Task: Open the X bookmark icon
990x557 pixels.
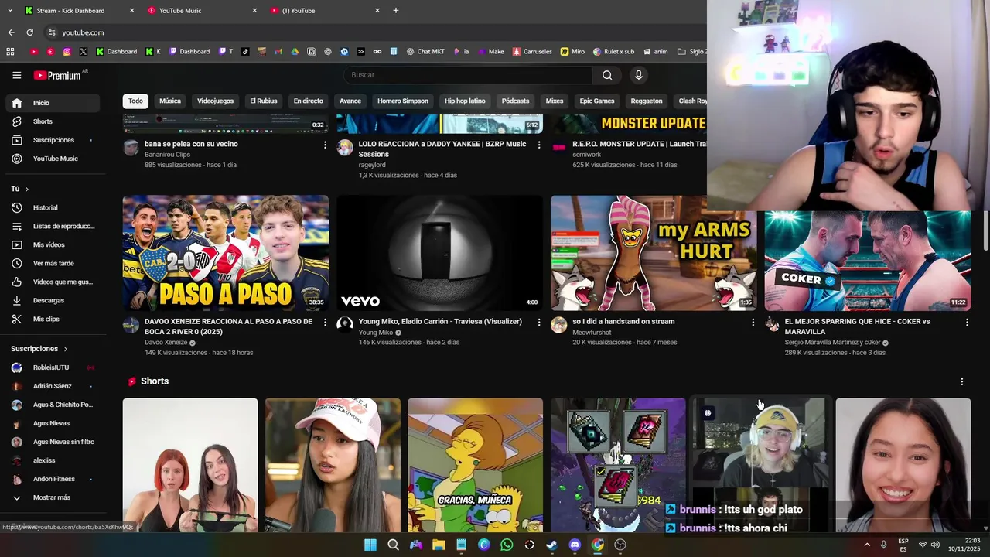Action: (x=84, y=52)
